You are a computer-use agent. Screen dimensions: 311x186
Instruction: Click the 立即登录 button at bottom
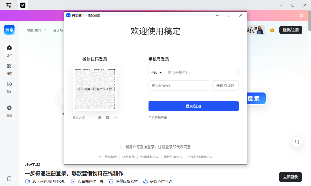click(x=291, y=177)
